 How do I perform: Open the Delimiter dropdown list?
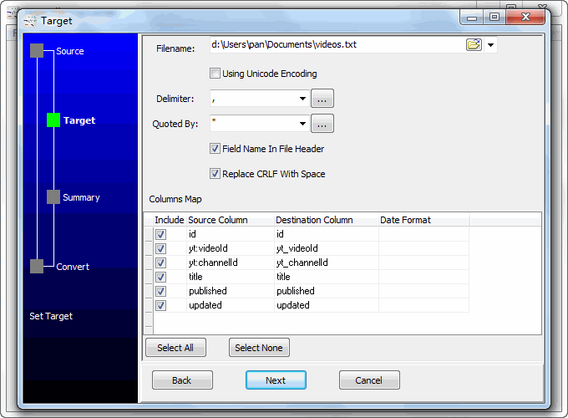tap(302, 99)
